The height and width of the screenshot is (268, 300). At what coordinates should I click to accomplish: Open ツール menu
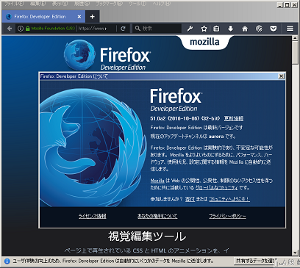(137, 4)
